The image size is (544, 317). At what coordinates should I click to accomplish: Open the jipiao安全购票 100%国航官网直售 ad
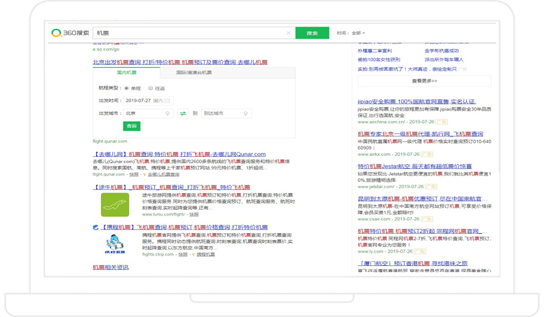tap(416, 101)
